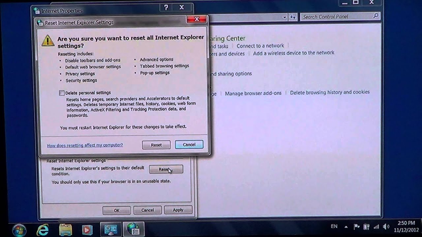The image size is (422, 237).
Task: Click the 'Advanced options' bullet text
Action: click(x=157, y=60)
